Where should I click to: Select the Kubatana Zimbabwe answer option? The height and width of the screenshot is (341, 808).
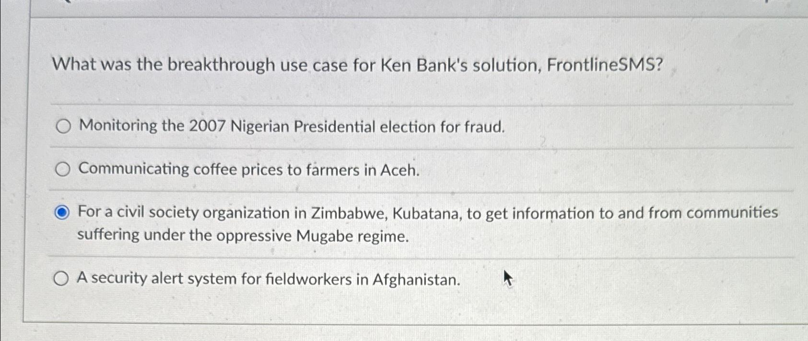(336, 213)
